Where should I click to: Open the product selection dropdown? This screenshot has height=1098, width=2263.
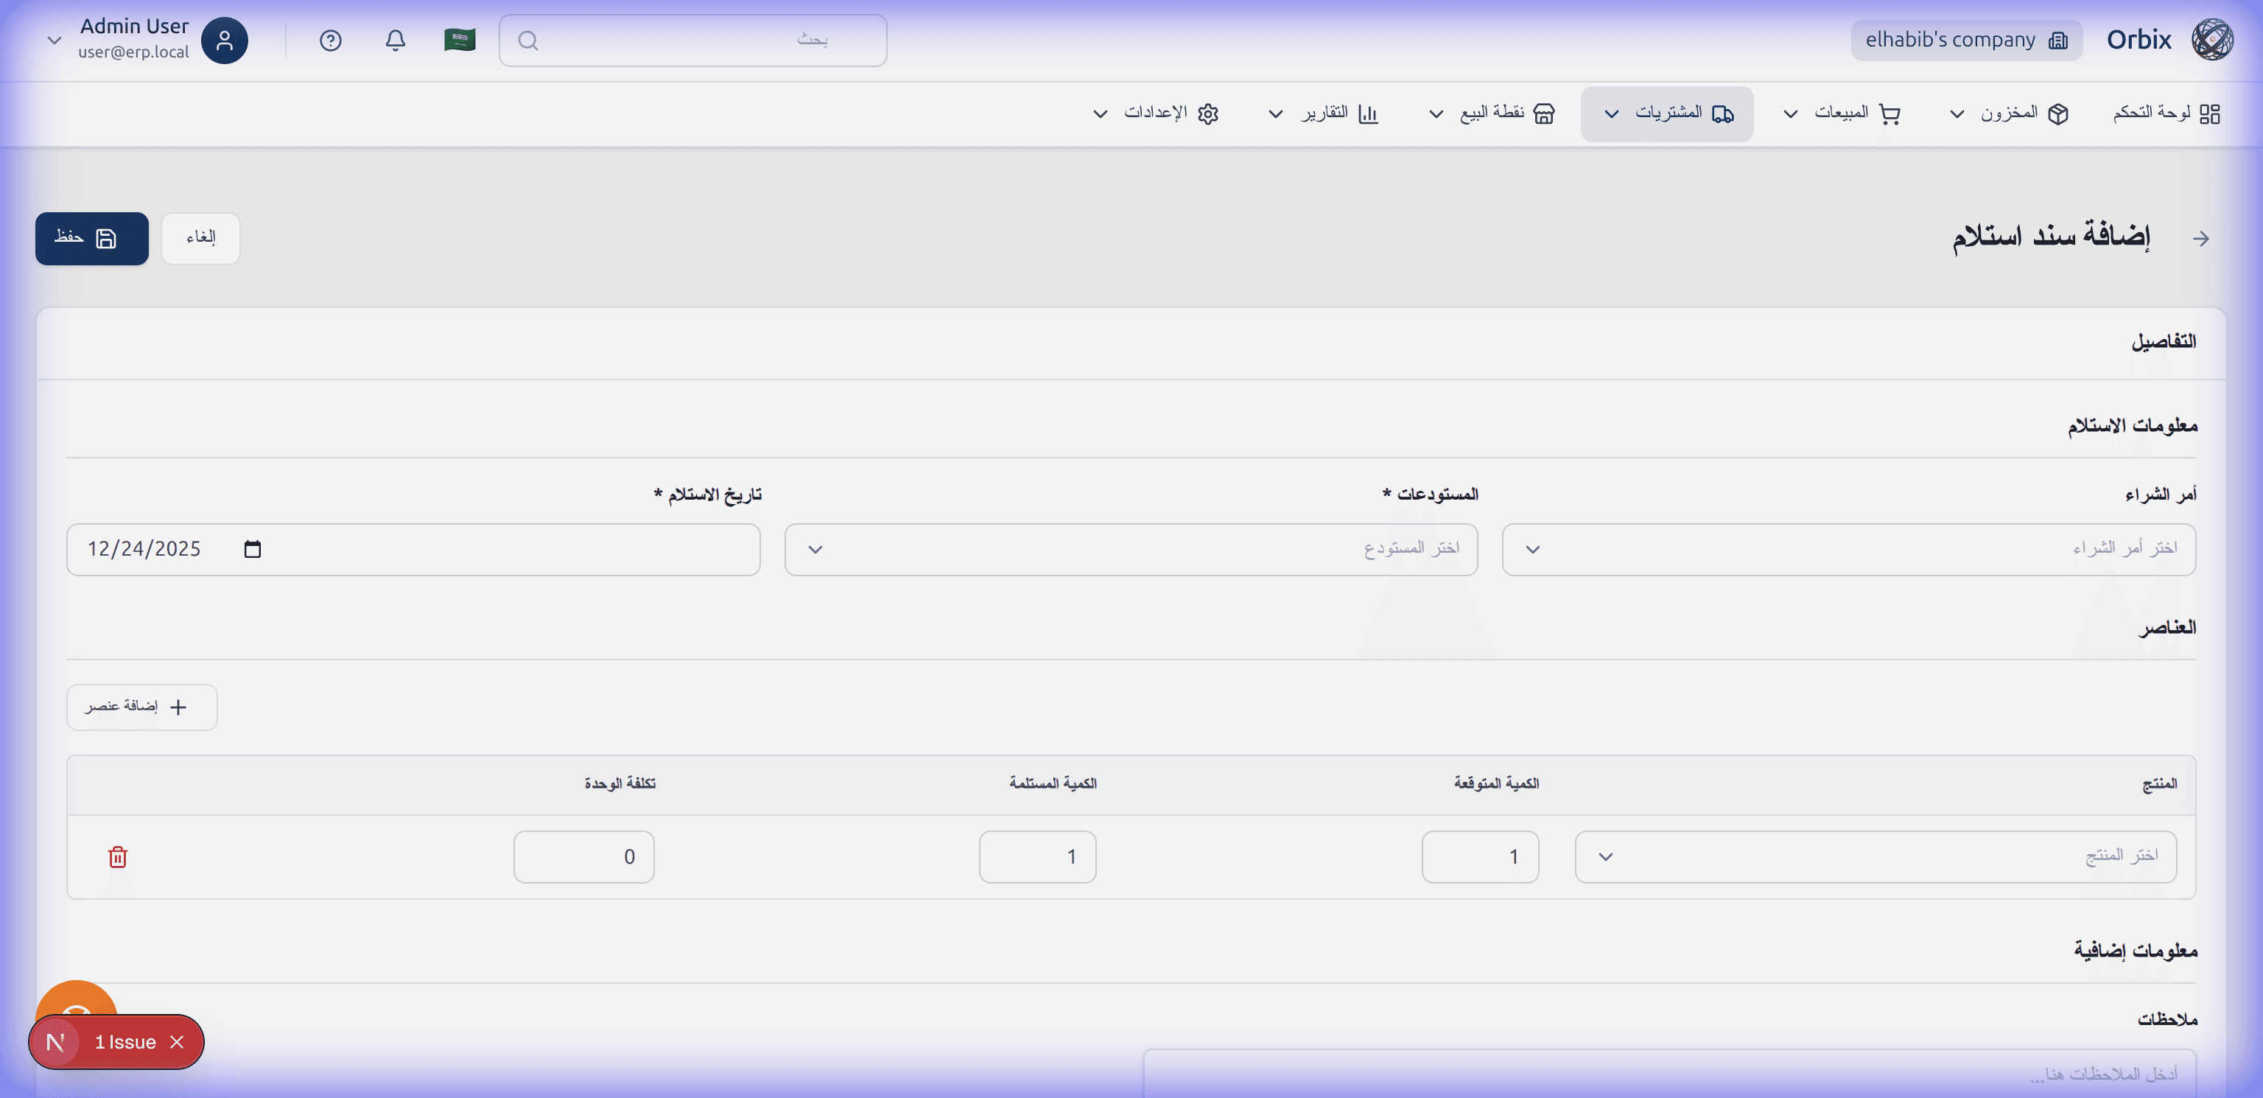[x=1875, y=856]
